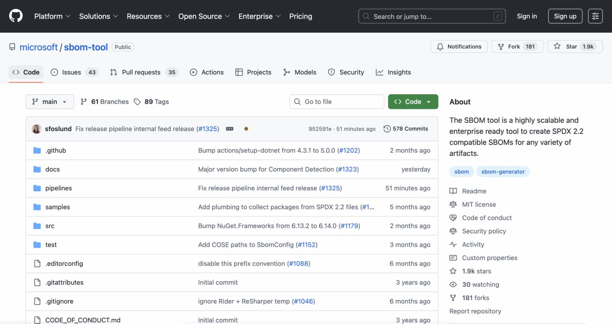Click the MIT license scales icon

click(x=453, y=204)
